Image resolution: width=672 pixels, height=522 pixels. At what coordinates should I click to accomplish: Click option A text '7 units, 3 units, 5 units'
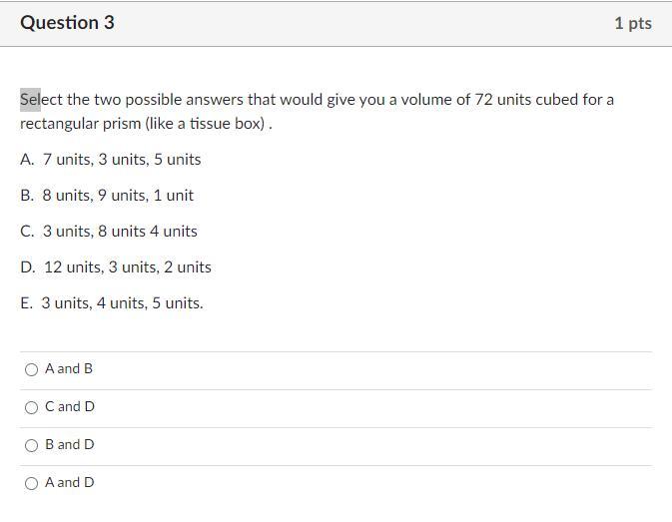[x=122, y=160]
